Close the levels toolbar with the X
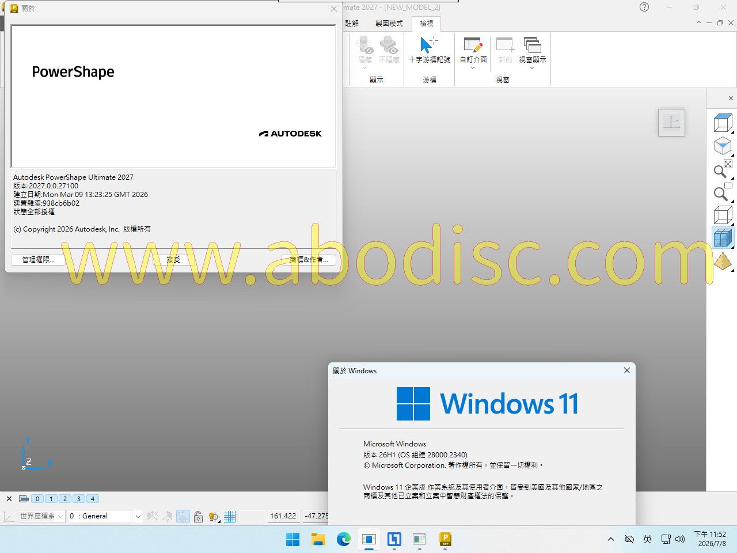This screenshot has height=553, width=737. (x=9, y=499)
